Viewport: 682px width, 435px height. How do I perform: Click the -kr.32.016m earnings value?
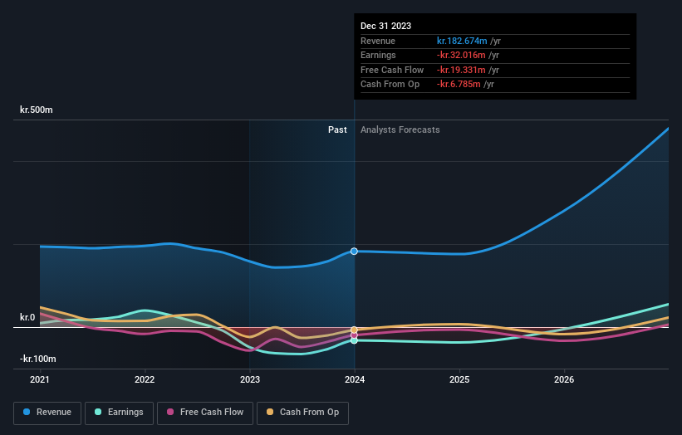[461, 55]
